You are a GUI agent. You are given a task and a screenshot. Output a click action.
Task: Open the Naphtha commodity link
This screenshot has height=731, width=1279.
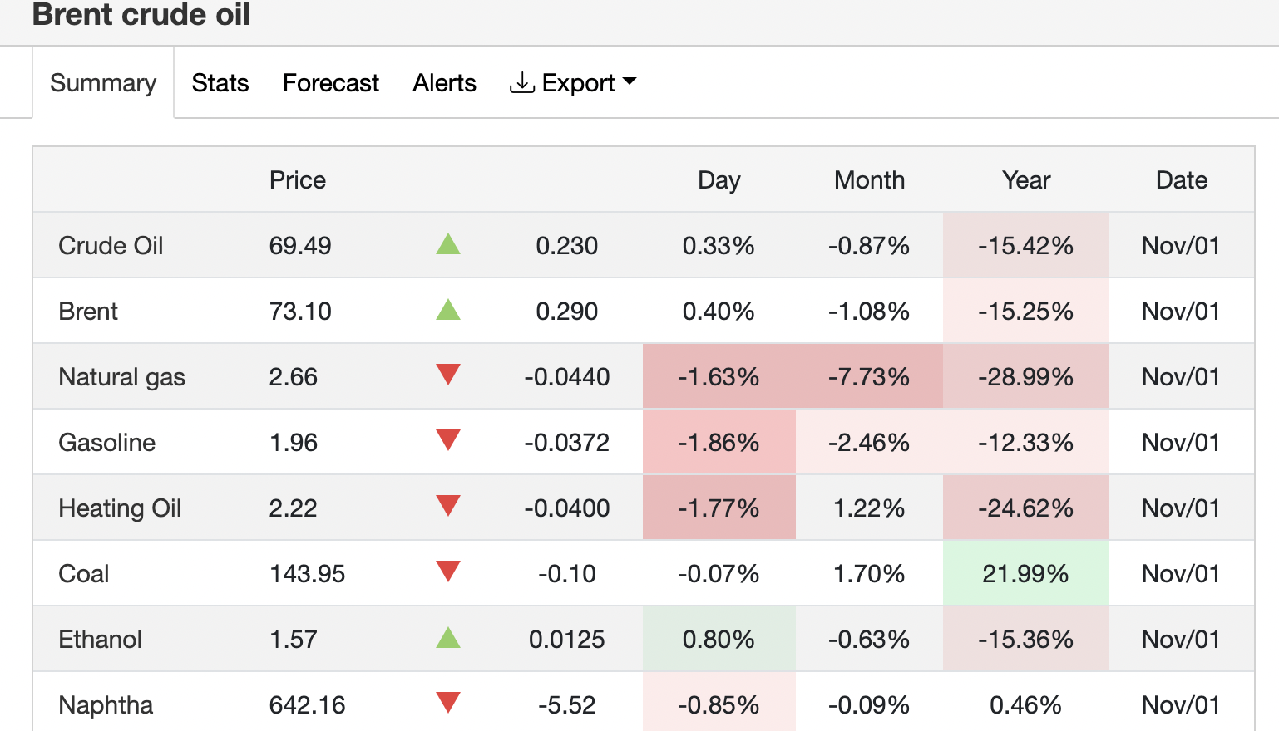(x=106, y=705)
